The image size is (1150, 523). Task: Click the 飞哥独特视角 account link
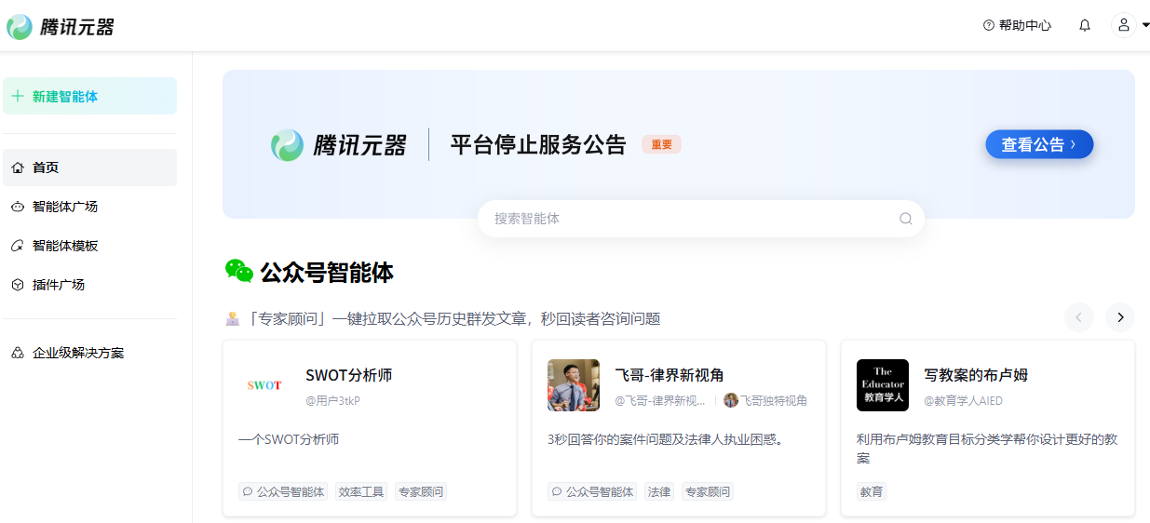tap(773, 400)
